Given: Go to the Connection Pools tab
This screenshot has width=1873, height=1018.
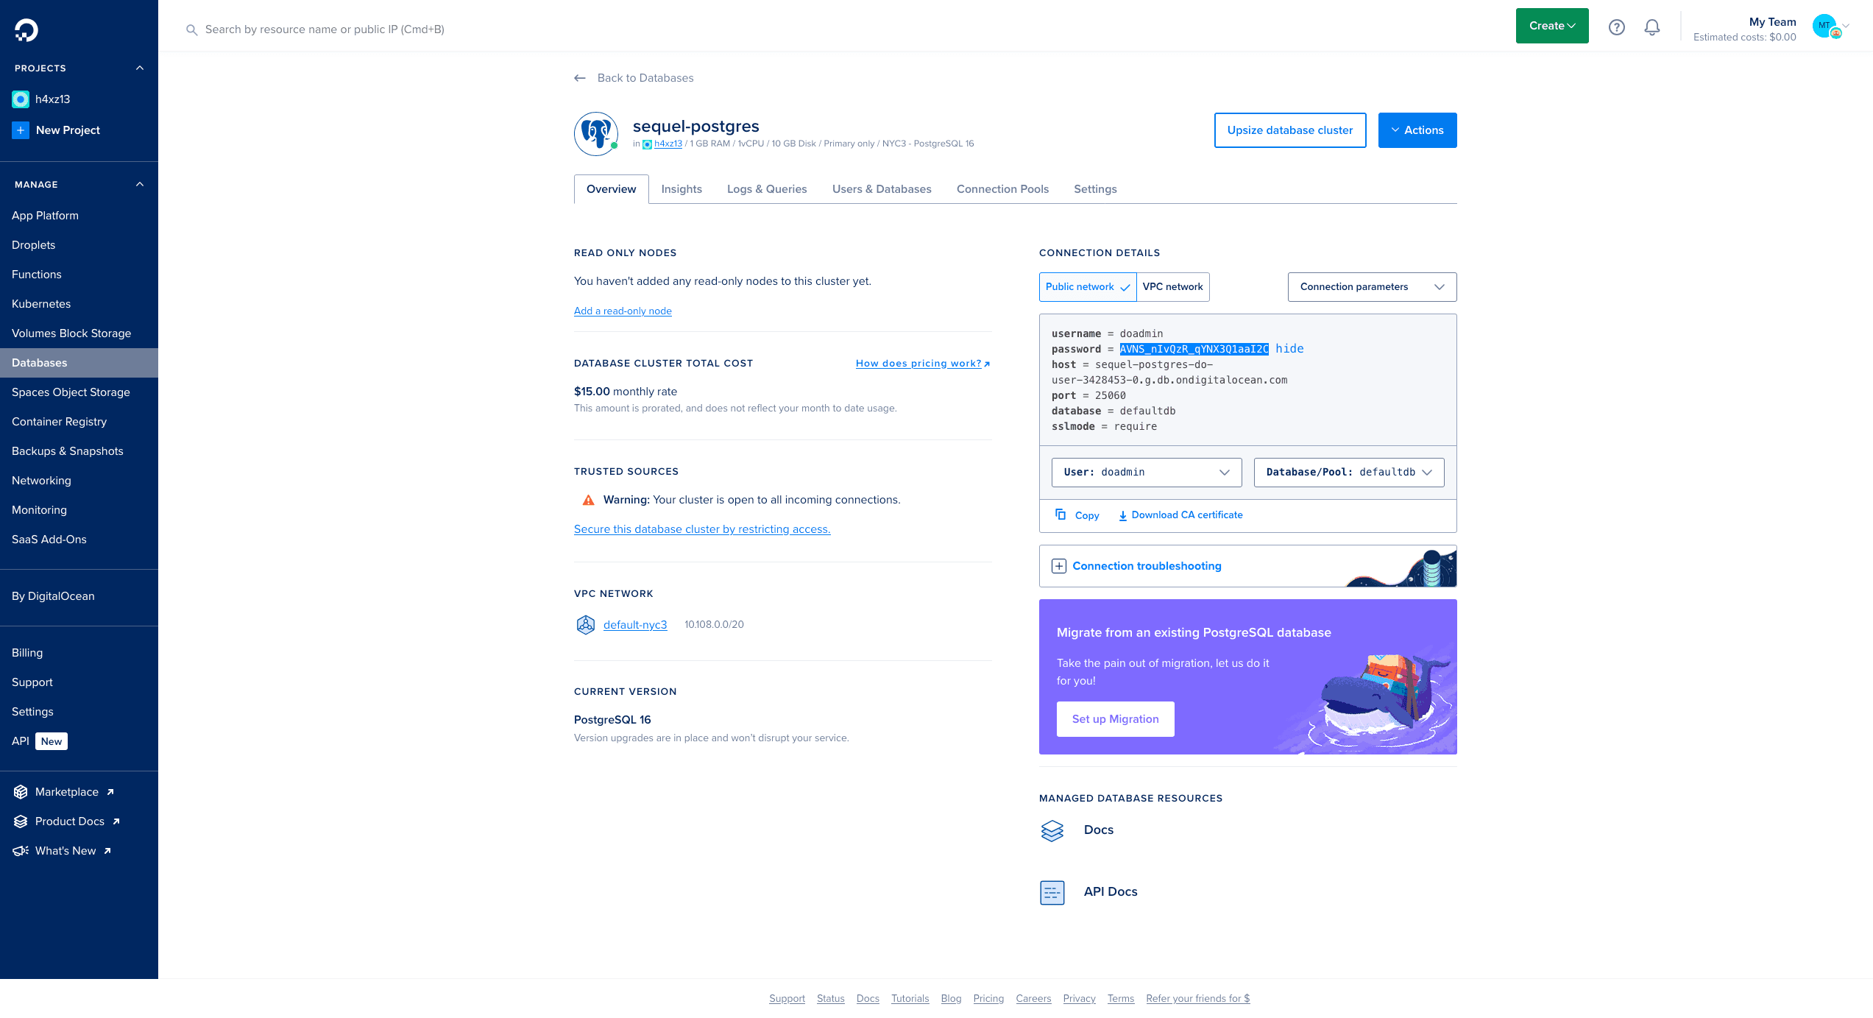Looking at the screenshot, I should pos(1002,189).
